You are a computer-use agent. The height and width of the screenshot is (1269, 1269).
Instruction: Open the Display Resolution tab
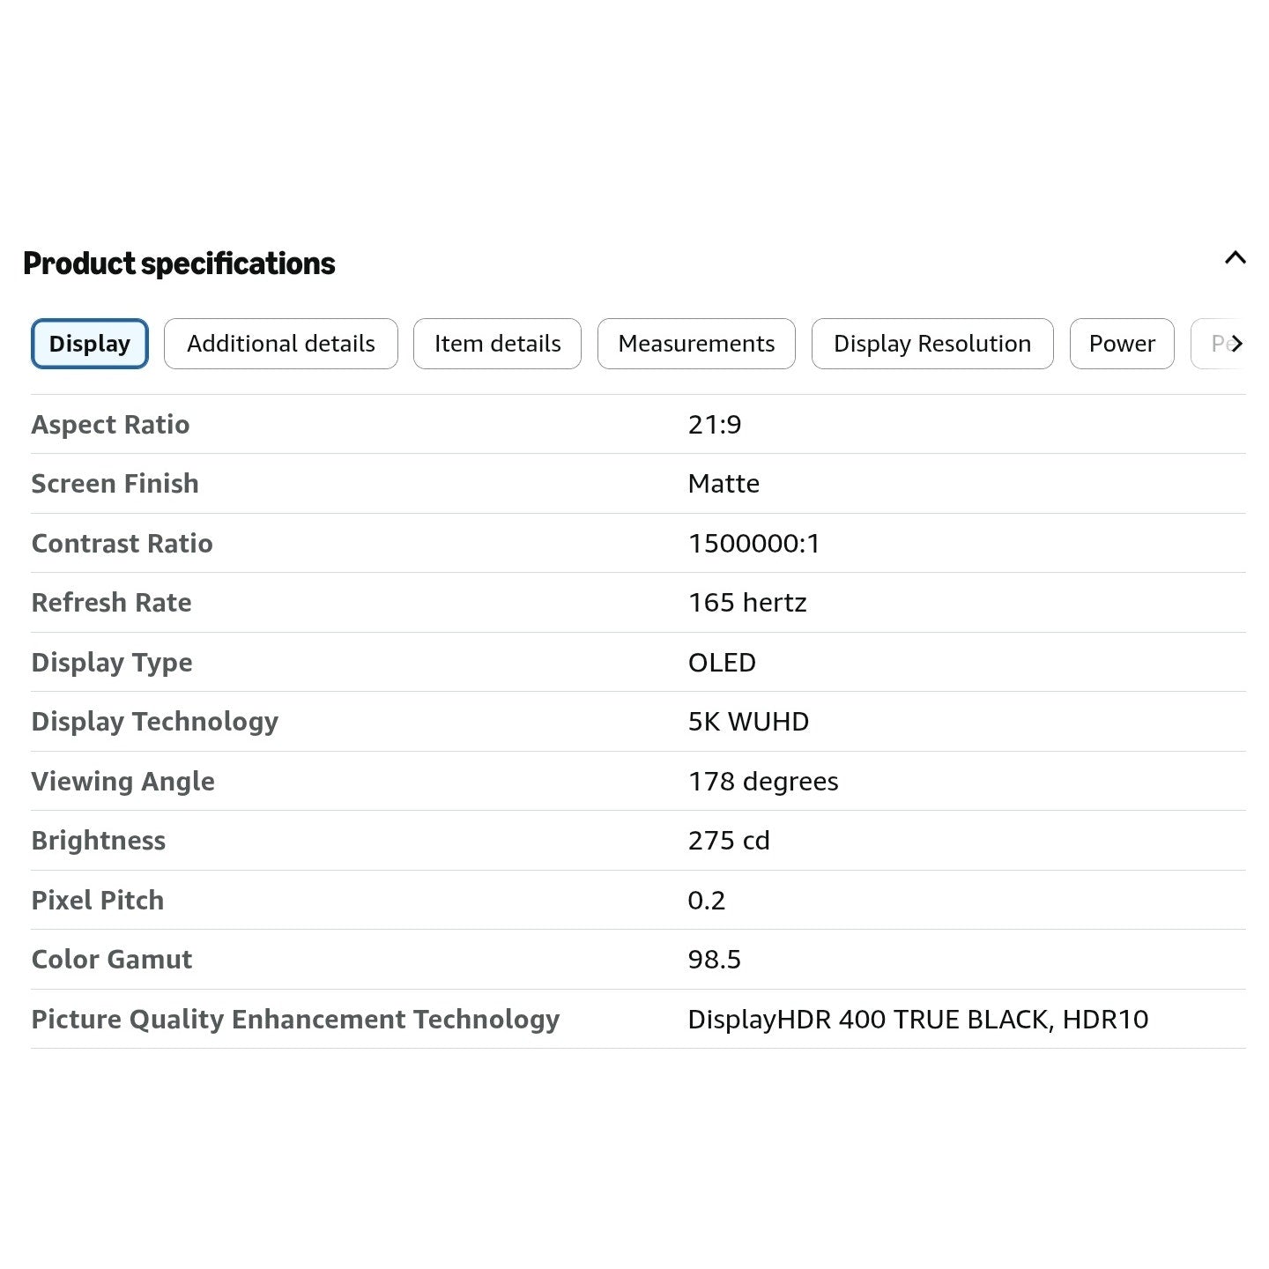click(x=932, y=344)
